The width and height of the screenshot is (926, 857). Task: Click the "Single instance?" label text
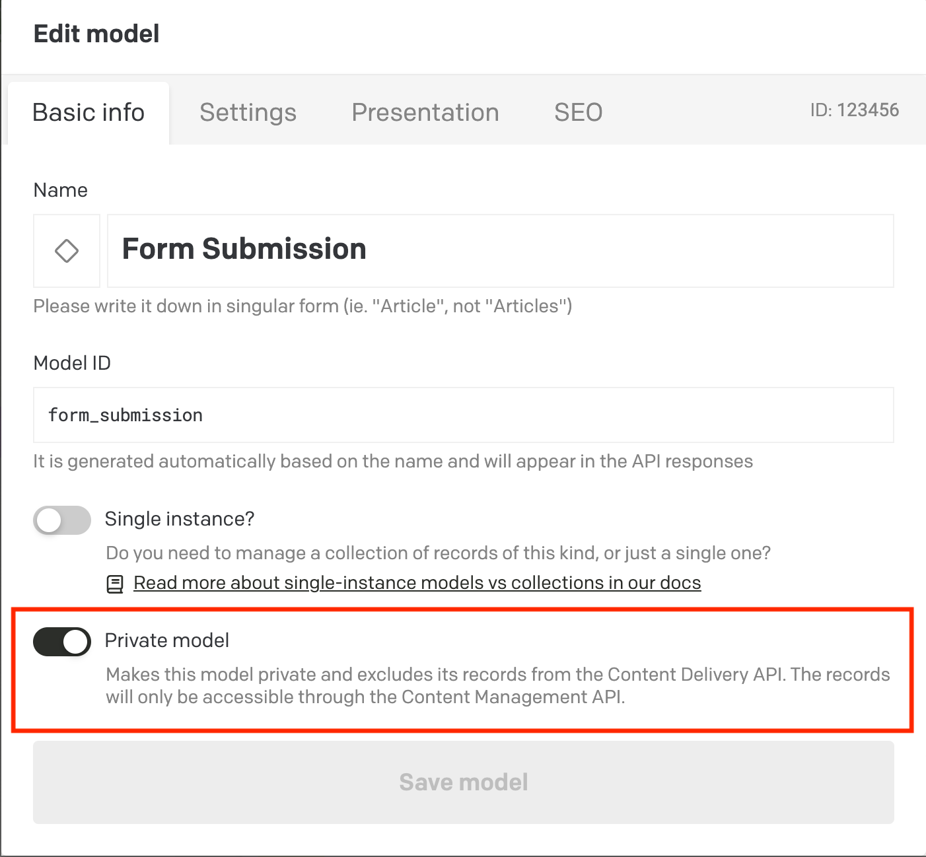pos(179,519)
